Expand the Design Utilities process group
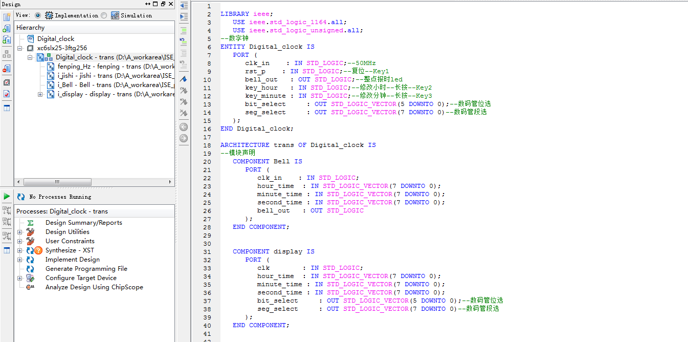 tap(20, 232)
